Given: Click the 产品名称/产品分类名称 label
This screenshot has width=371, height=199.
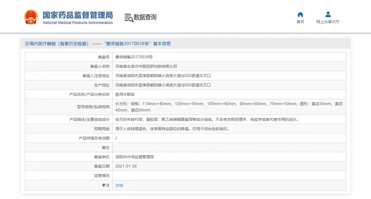Looking at the screenshot, I should click(x=89, y=94).
